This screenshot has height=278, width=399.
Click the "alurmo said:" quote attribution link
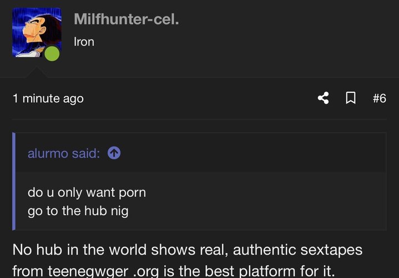(64, 153)
